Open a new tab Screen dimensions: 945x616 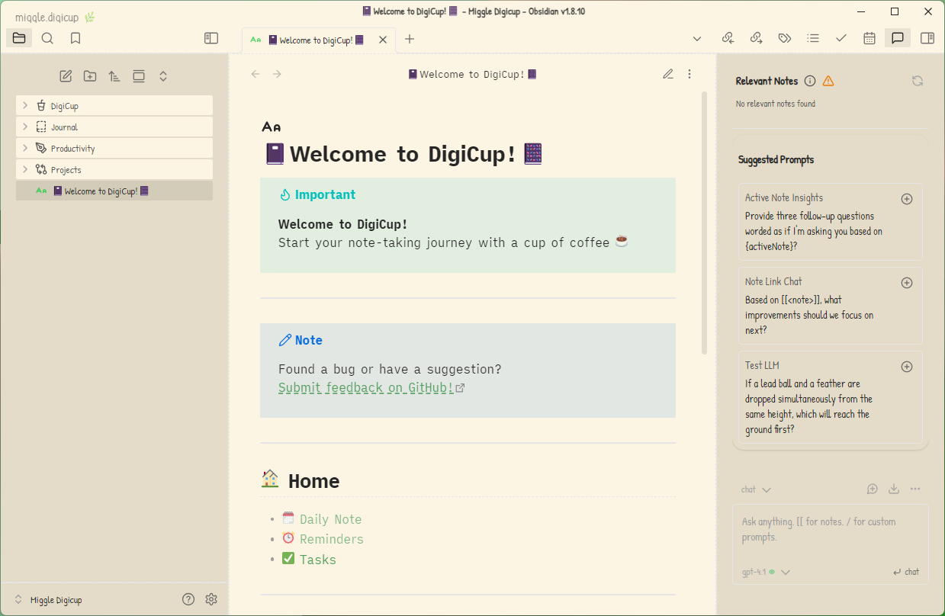coord(410,39)
